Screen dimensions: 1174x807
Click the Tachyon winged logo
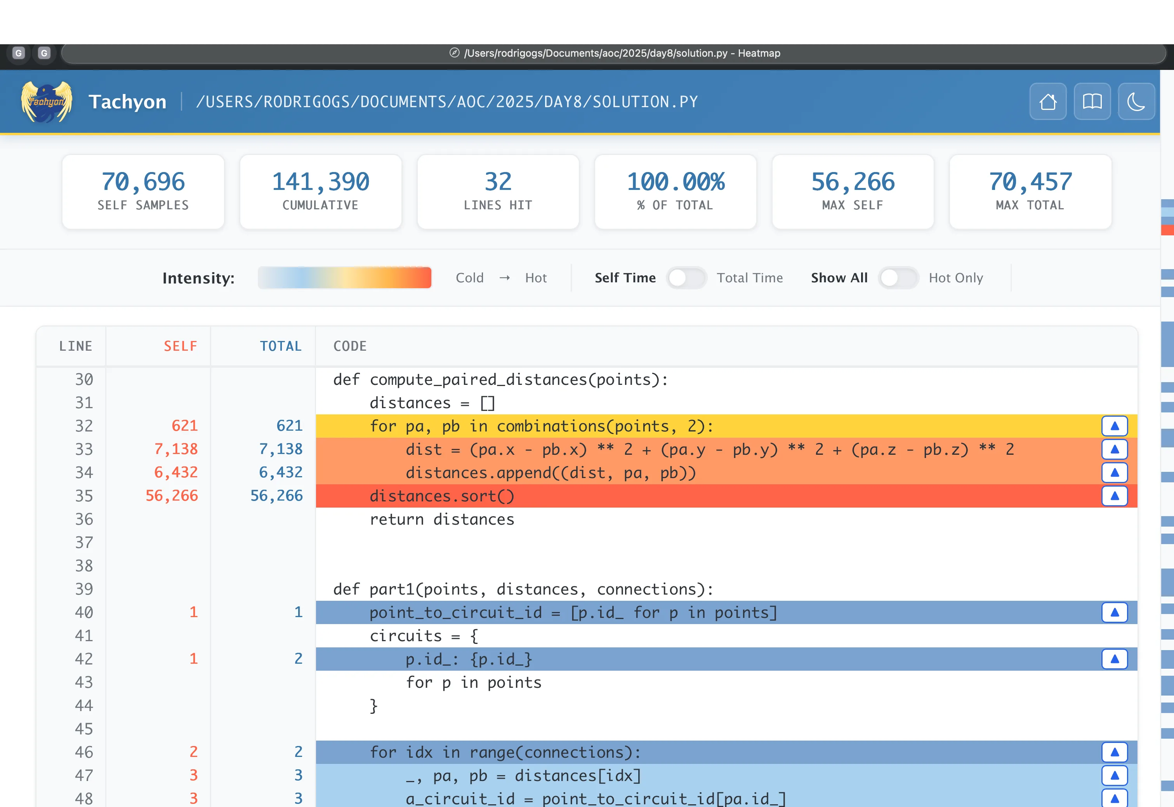coord(46,102)
